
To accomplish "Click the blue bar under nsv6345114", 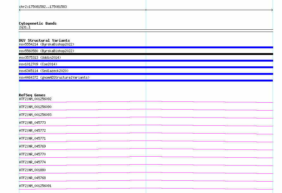I will click(x=146, y=74).
